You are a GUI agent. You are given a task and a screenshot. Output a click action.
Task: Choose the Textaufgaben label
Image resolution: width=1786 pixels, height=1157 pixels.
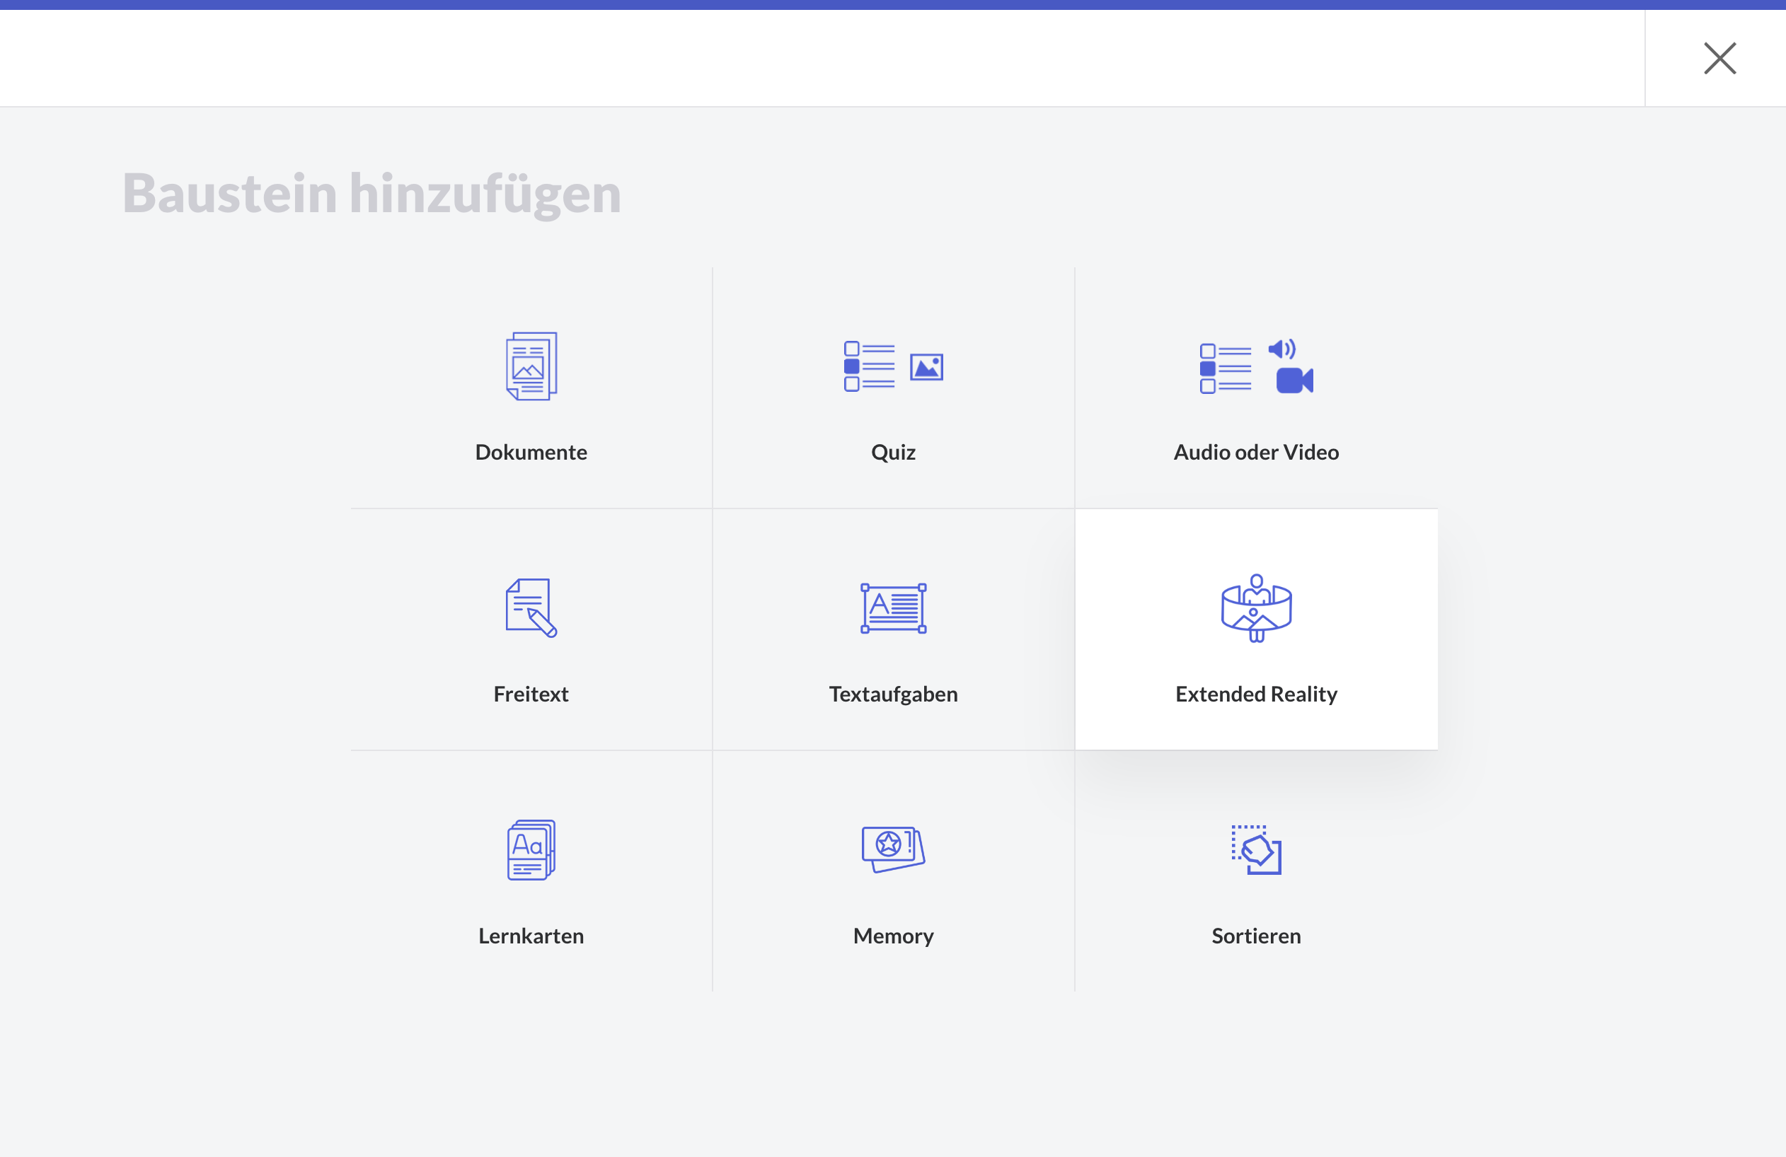[893, 694]
